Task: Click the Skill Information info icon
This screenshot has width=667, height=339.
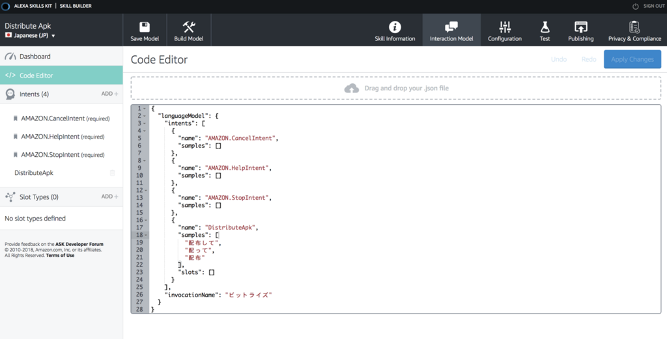Action: pyautogui.click(x=395, y=27)
